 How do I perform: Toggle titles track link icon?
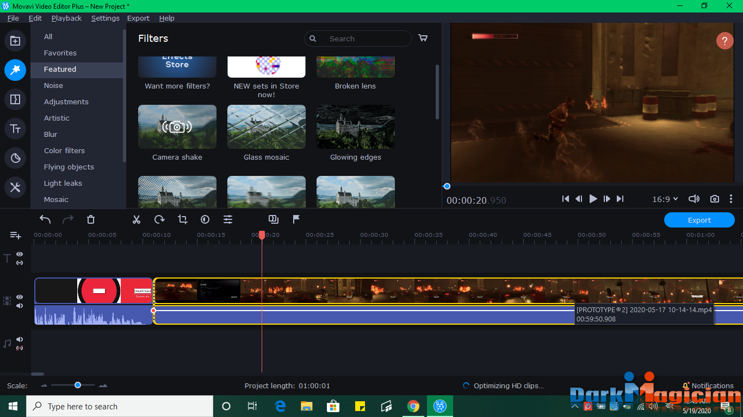(20, 263)
